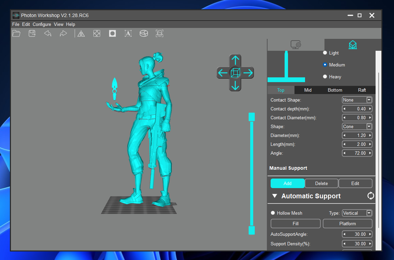Viewport: 394px width, 260px height.
Task: Select the Text embossing tool icon
Action: [x=128, y=33]
